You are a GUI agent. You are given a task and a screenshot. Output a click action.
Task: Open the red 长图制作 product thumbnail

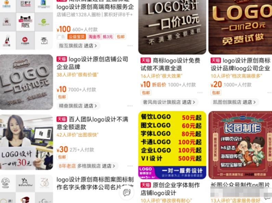pyautogui.click(x=240, y=145)
